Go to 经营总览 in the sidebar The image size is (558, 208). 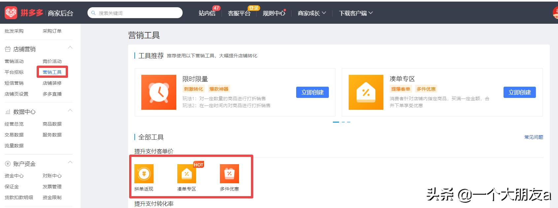tap(14, 124)
